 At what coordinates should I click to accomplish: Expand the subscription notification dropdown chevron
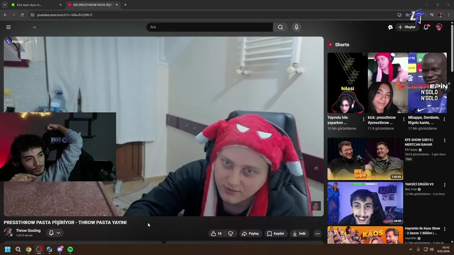pos(59,233)
